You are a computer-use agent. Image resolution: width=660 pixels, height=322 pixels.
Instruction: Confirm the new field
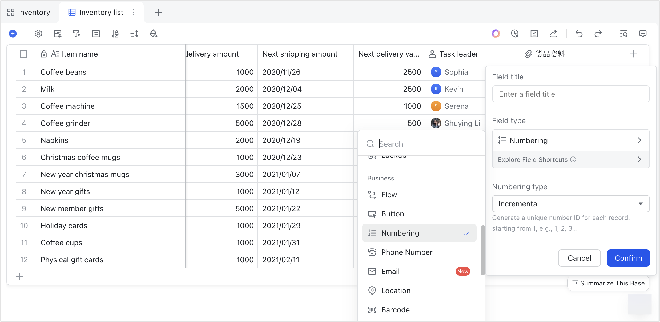coord(628,258)
